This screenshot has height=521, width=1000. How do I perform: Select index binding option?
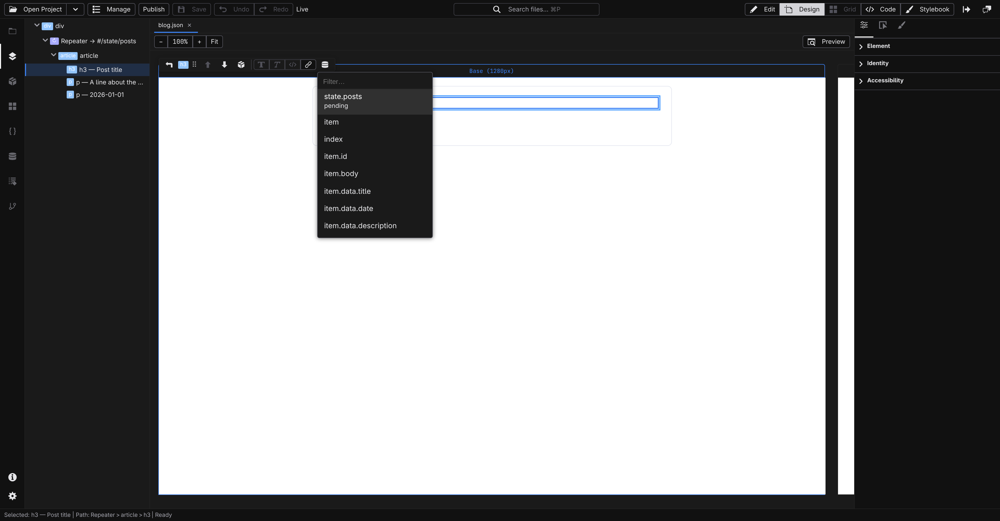pyautogui.click(x=375, y=139)
